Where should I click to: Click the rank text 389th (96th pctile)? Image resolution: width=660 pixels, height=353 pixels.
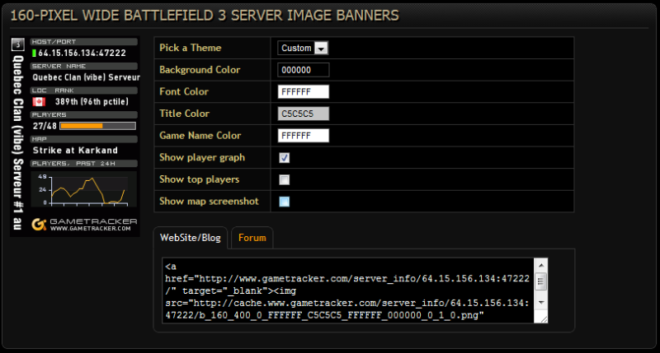click(x=92, y=101)
